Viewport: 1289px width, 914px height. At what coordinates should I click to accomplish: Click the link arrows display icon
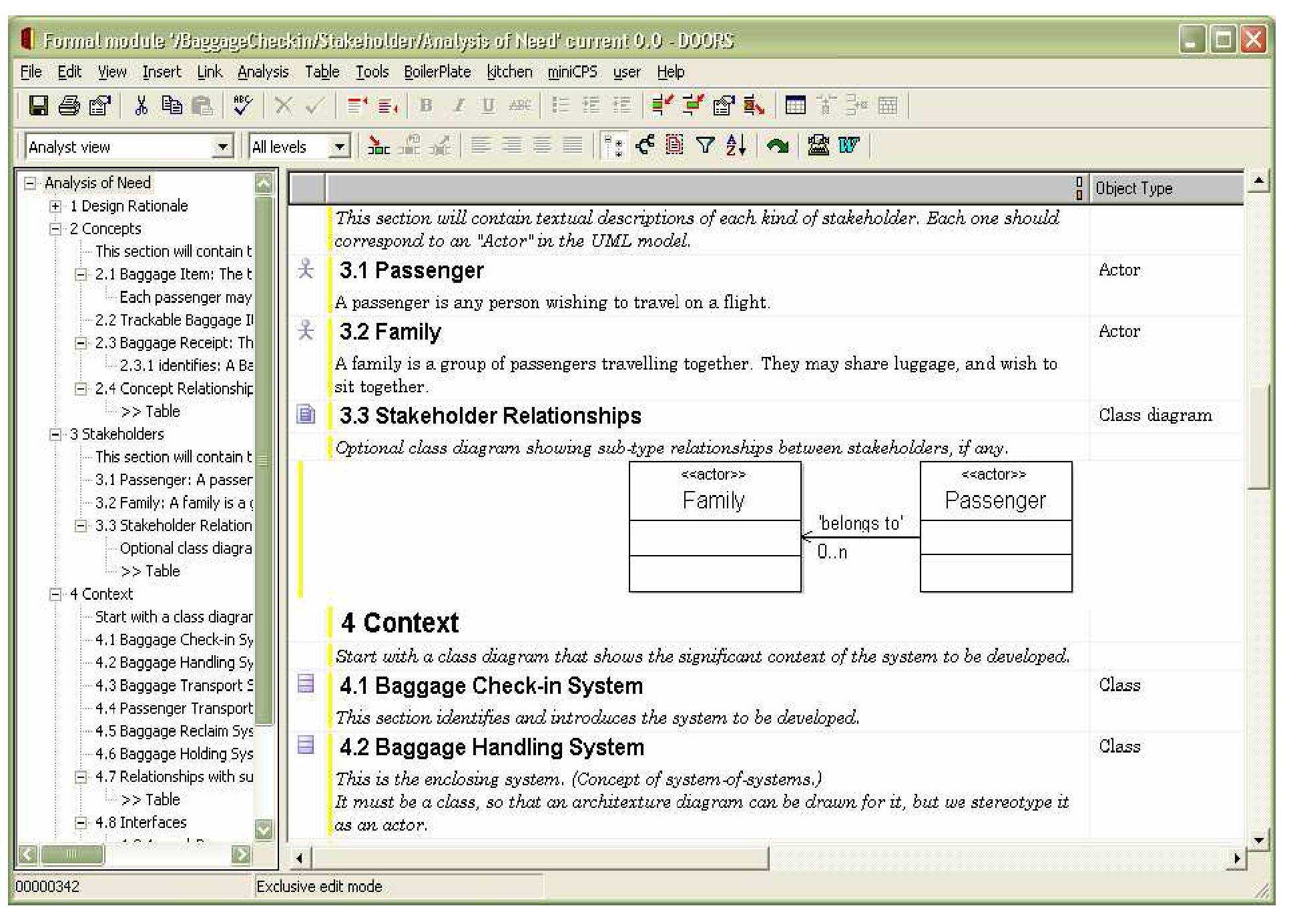(x=645, y=145)
